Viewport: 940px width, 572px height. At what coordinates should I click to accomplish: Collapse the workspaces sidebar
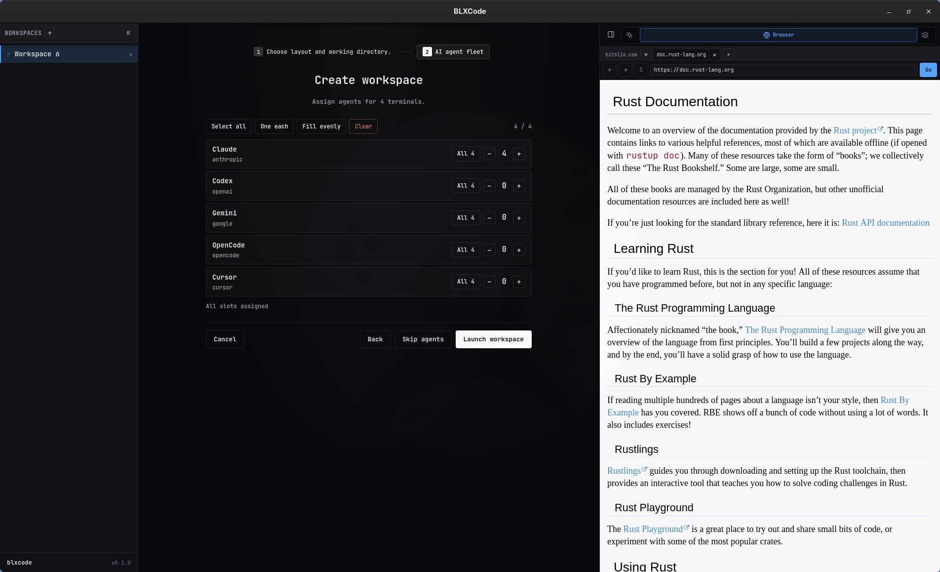(x=128, y=33)
